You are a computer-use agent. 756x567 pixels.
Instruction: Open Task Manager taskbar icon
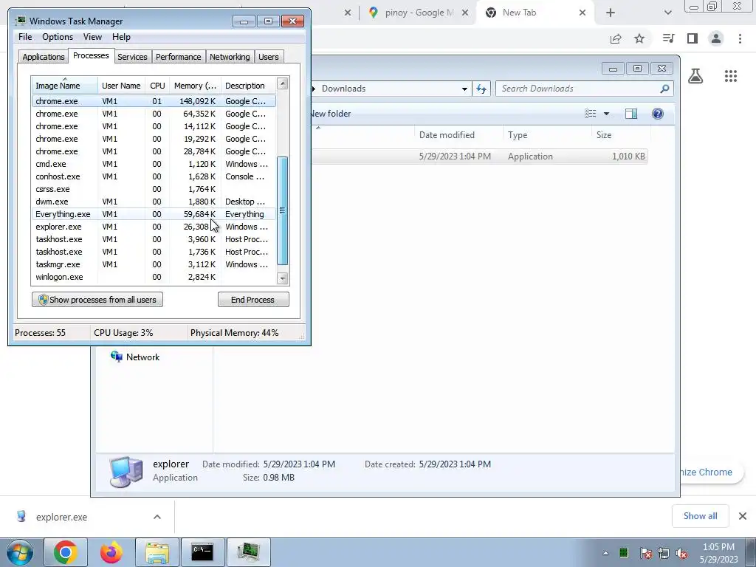pos(248,552)
